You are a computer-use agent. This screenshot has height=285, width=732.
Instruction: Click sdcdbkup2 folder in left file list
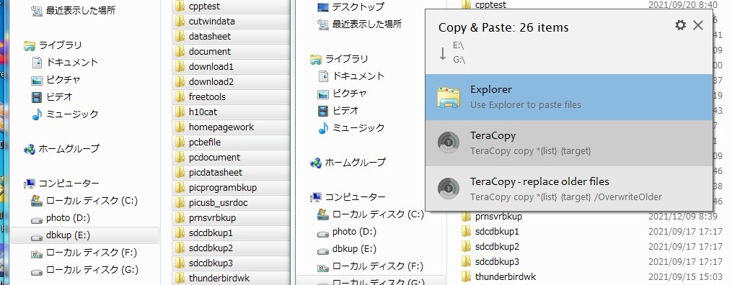tap(231, 248)
